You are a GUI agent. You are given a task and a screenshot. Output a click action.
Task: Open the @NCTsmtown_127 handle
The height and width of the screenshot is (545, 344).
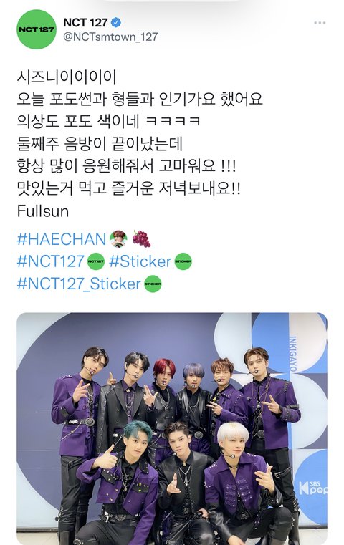pyautogui.click(x=110, y=37)
